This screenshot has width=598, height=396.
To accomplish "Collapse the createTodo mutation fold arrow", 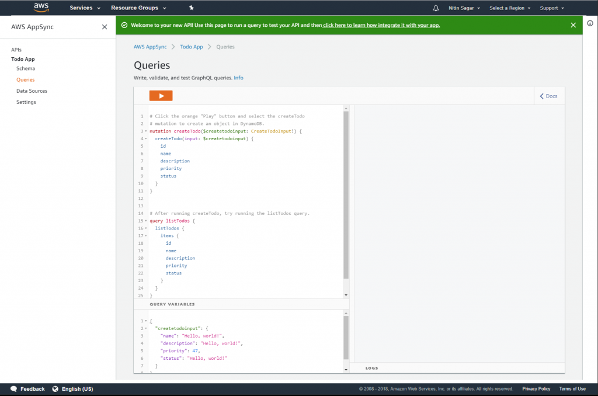I will [146, 131].
